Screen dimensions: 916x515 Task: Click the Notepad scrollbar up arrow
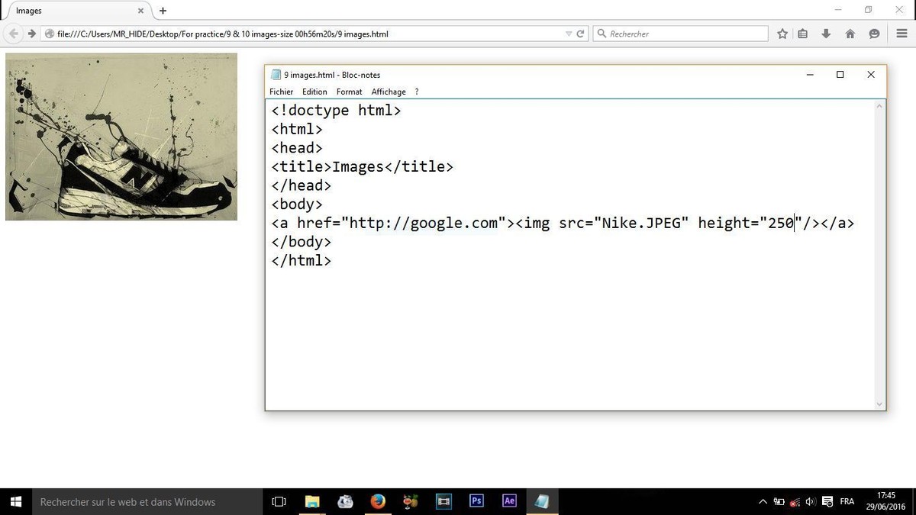pyautogui.click(x=879, y=106)
